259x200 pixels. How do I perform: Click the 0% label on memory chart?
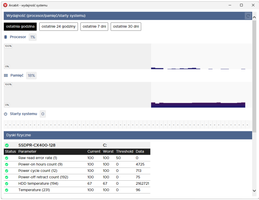[x=7, y=105]
